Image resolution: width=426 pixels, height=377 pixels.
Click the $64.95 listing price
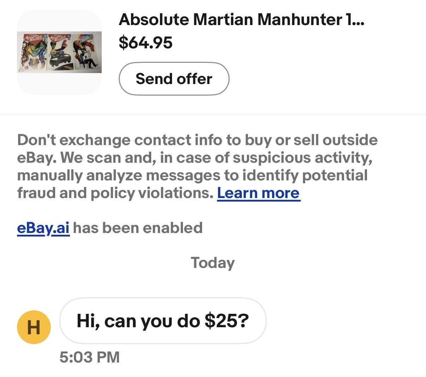click(x=146, y=42)
